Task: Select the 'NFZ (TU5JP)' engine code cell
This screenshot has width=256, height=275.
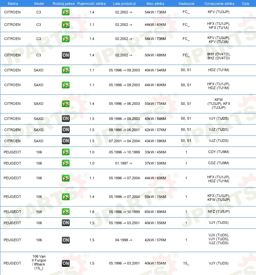Action: [219, 211]
